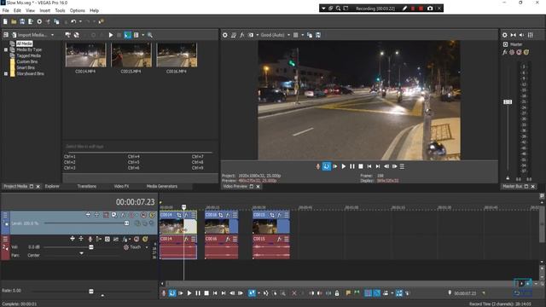
Task: Open the Import Media dropdown arrow
Action: point(52,35)
